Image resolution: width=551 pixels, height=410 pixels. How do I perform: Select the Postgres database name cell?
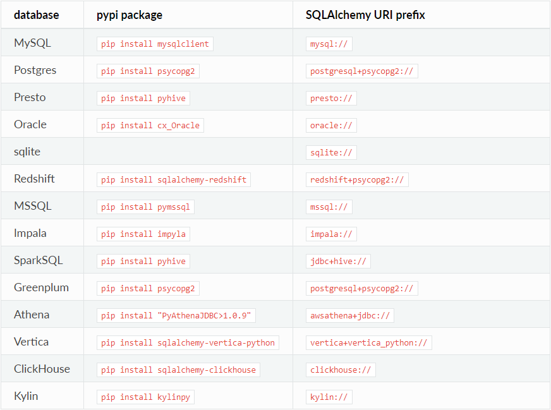[x=35, y=70]
